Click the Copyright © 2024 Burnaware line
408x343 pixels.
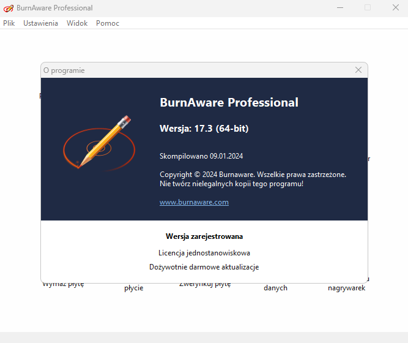coord(253,175)
